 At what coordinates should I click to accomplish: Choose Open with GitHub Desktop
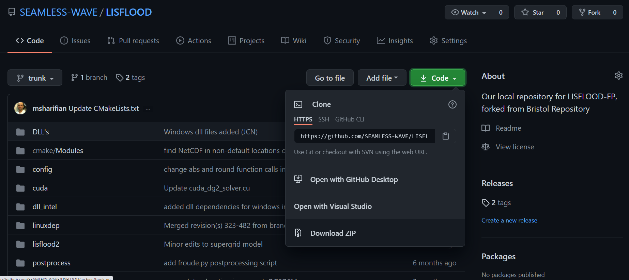[375, 179]
